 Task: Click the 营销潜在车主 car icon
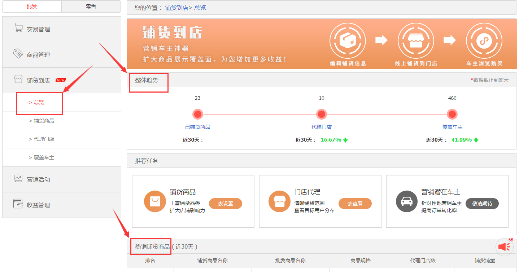click(406, 201)
